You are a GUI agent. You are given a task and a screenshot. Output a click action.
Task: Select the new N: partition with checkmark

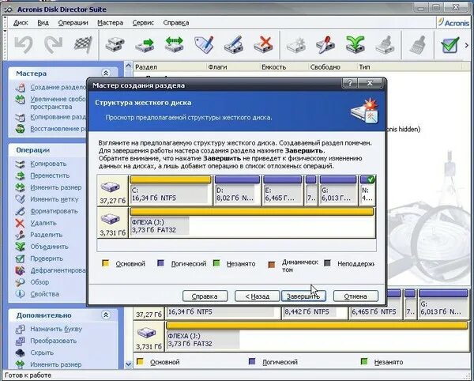[x=367, y=190]
